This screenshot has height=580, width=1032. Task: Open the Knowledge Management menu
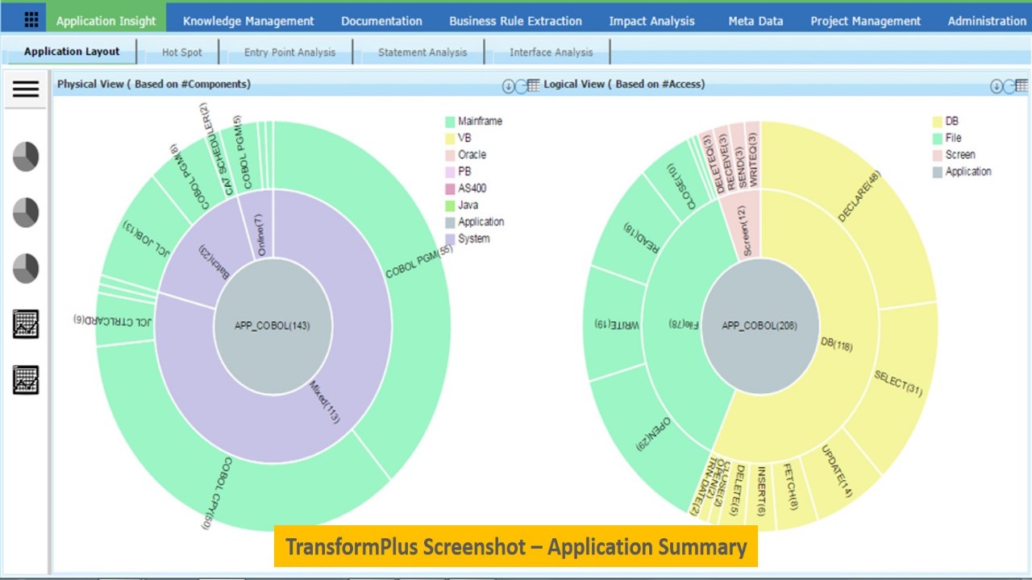[248, 21]
